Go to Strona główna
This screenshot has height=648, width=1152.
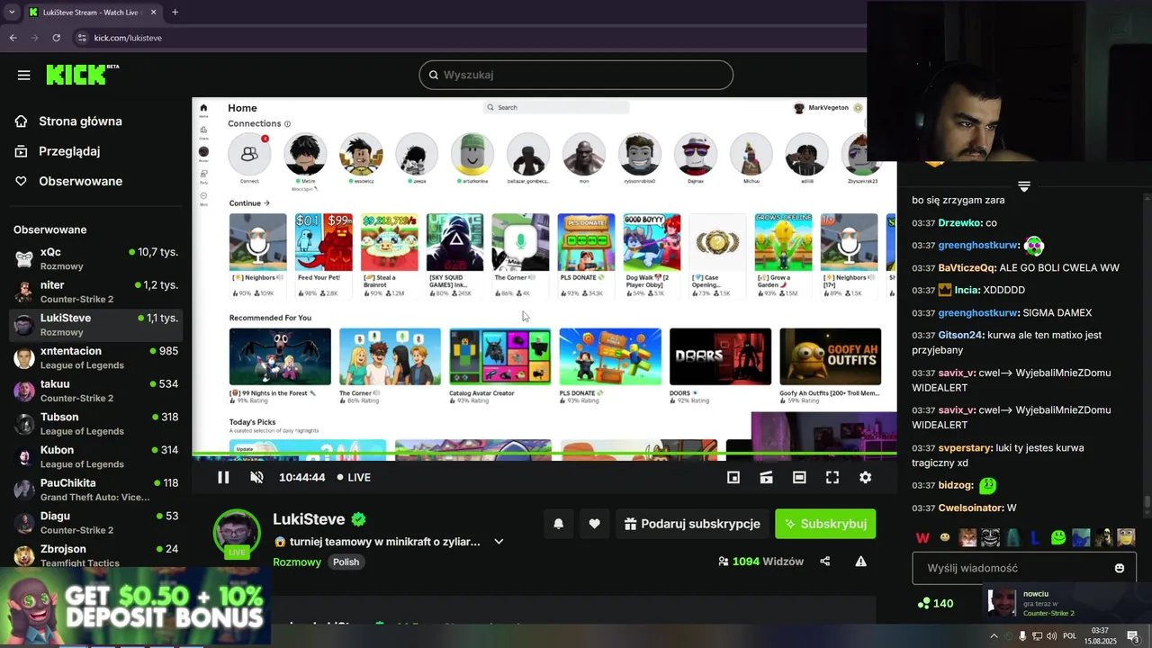pos(80,121)
